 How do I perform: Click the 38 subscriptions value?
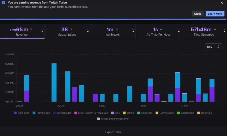(65, 30)
